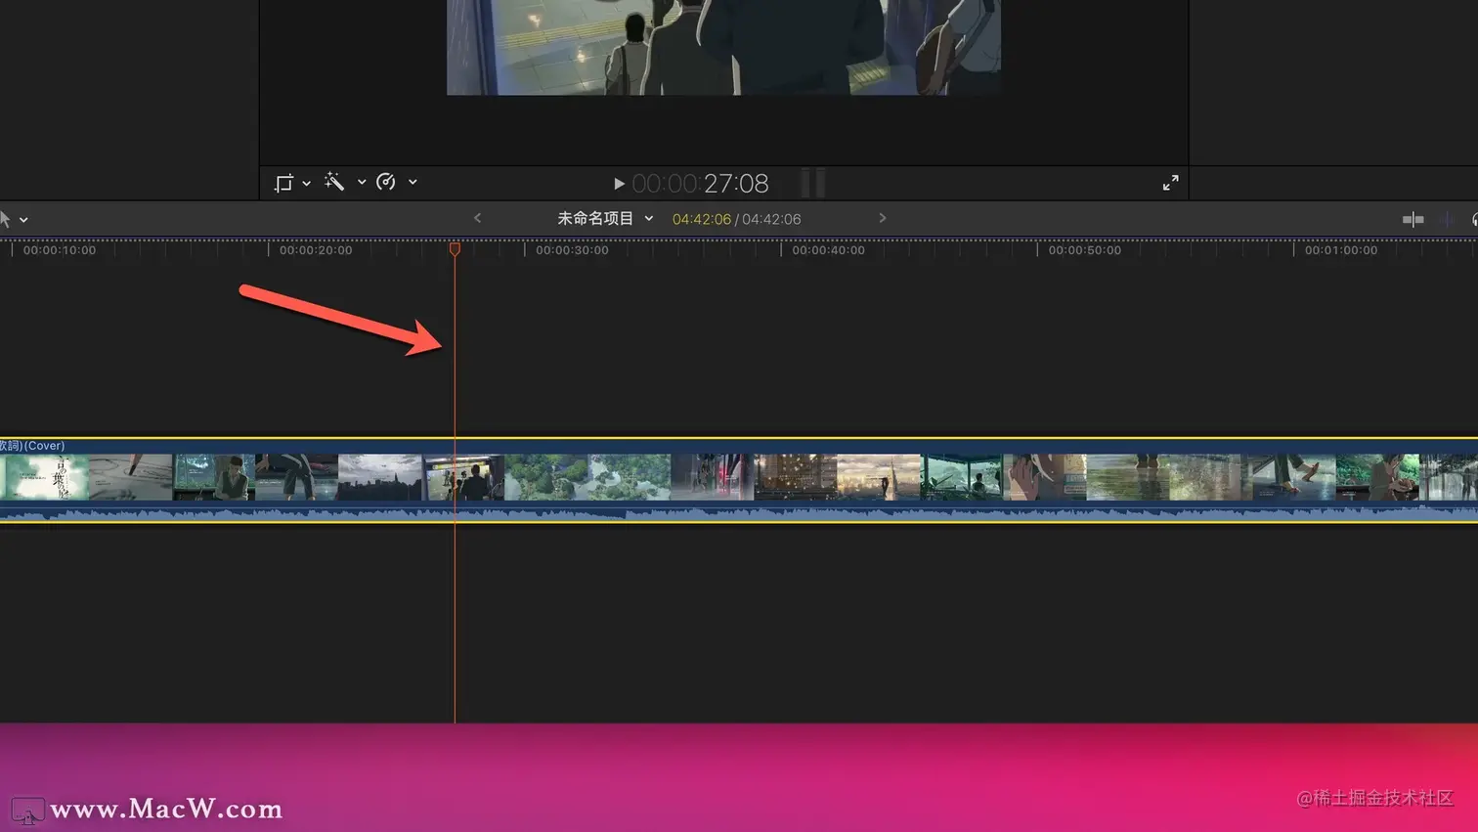Screen dimensions: 1478x832
Task: Select the first title-card thumbnail in clip
Action: tap(47, 477)
